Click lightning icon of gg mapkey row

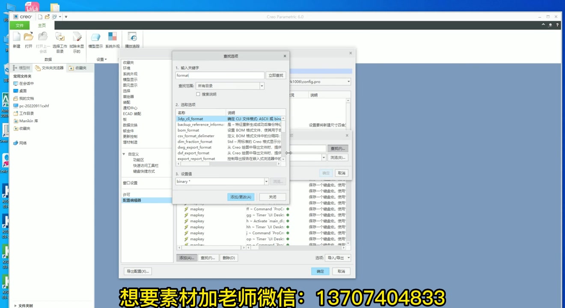pyautogui.click(x=186, y=215)
